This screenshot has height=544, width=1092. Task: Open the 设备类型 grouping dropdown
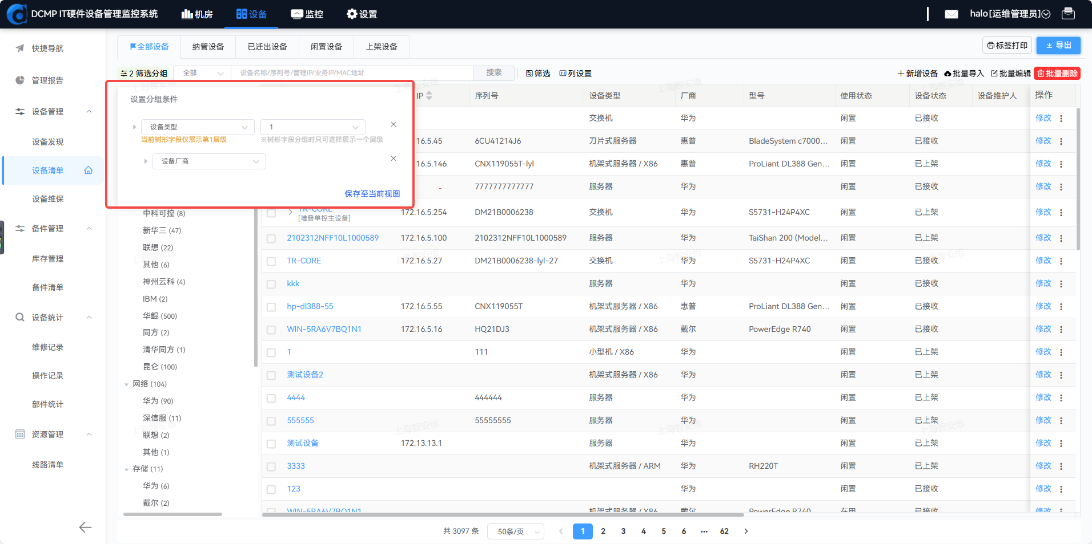click(198, 127)
